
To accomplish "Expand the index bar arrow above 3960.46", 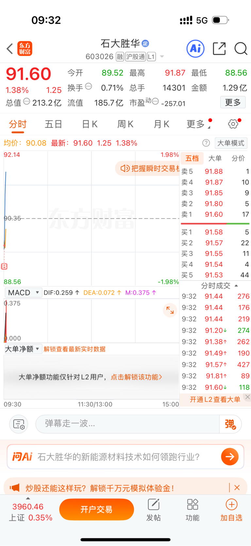I will [x=28, y=498].
